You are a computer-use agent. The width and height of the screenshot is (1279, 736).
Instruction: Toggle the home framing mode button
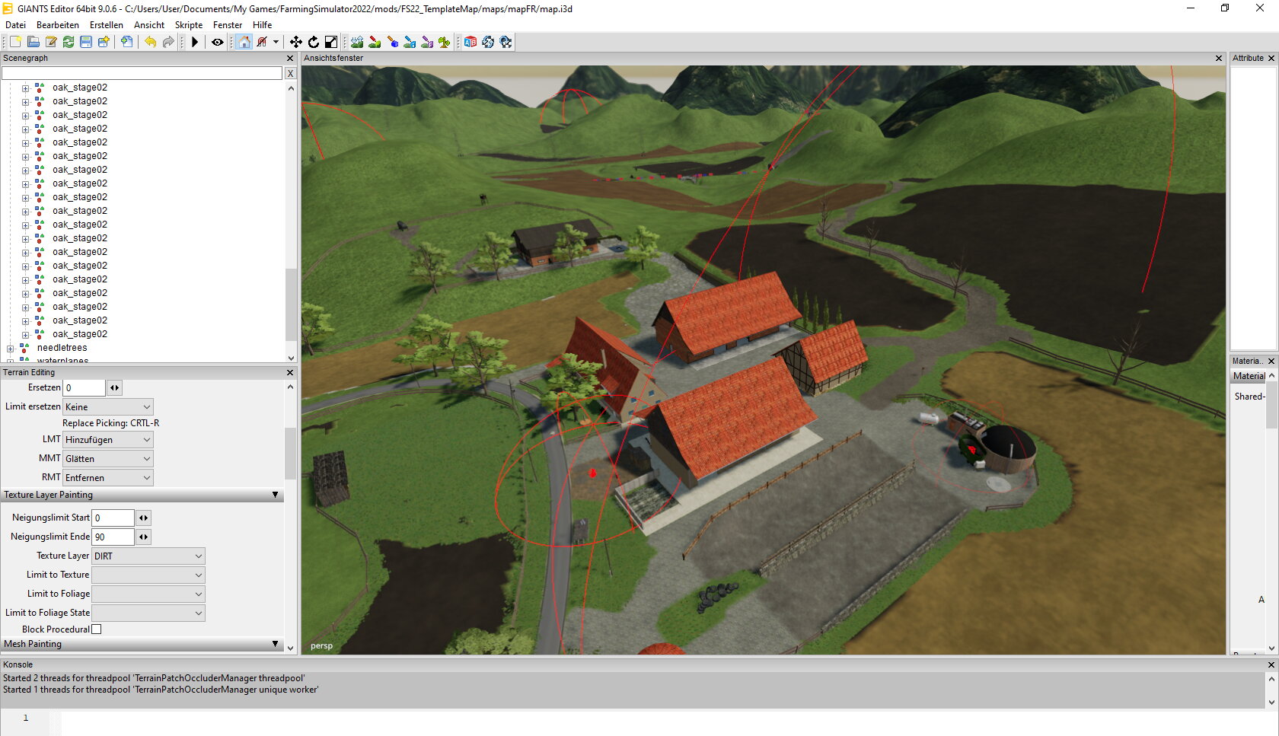[244, 42]
